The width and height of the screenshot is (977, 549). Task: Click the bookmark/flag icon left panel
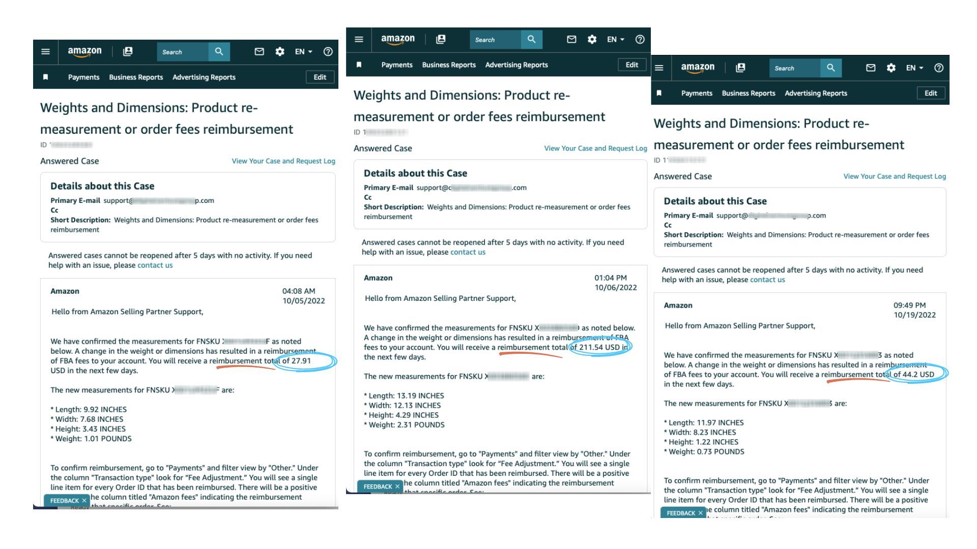point(45,77)
